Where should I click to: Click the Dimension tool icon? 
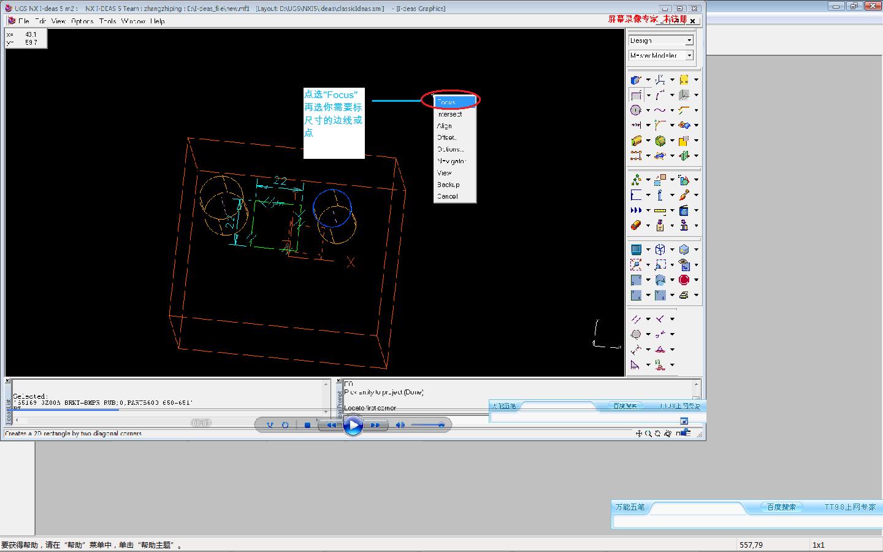pos(636,125)
